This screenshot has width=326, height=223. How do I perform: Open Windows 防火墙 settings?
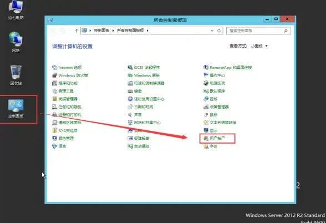[70, 75]
